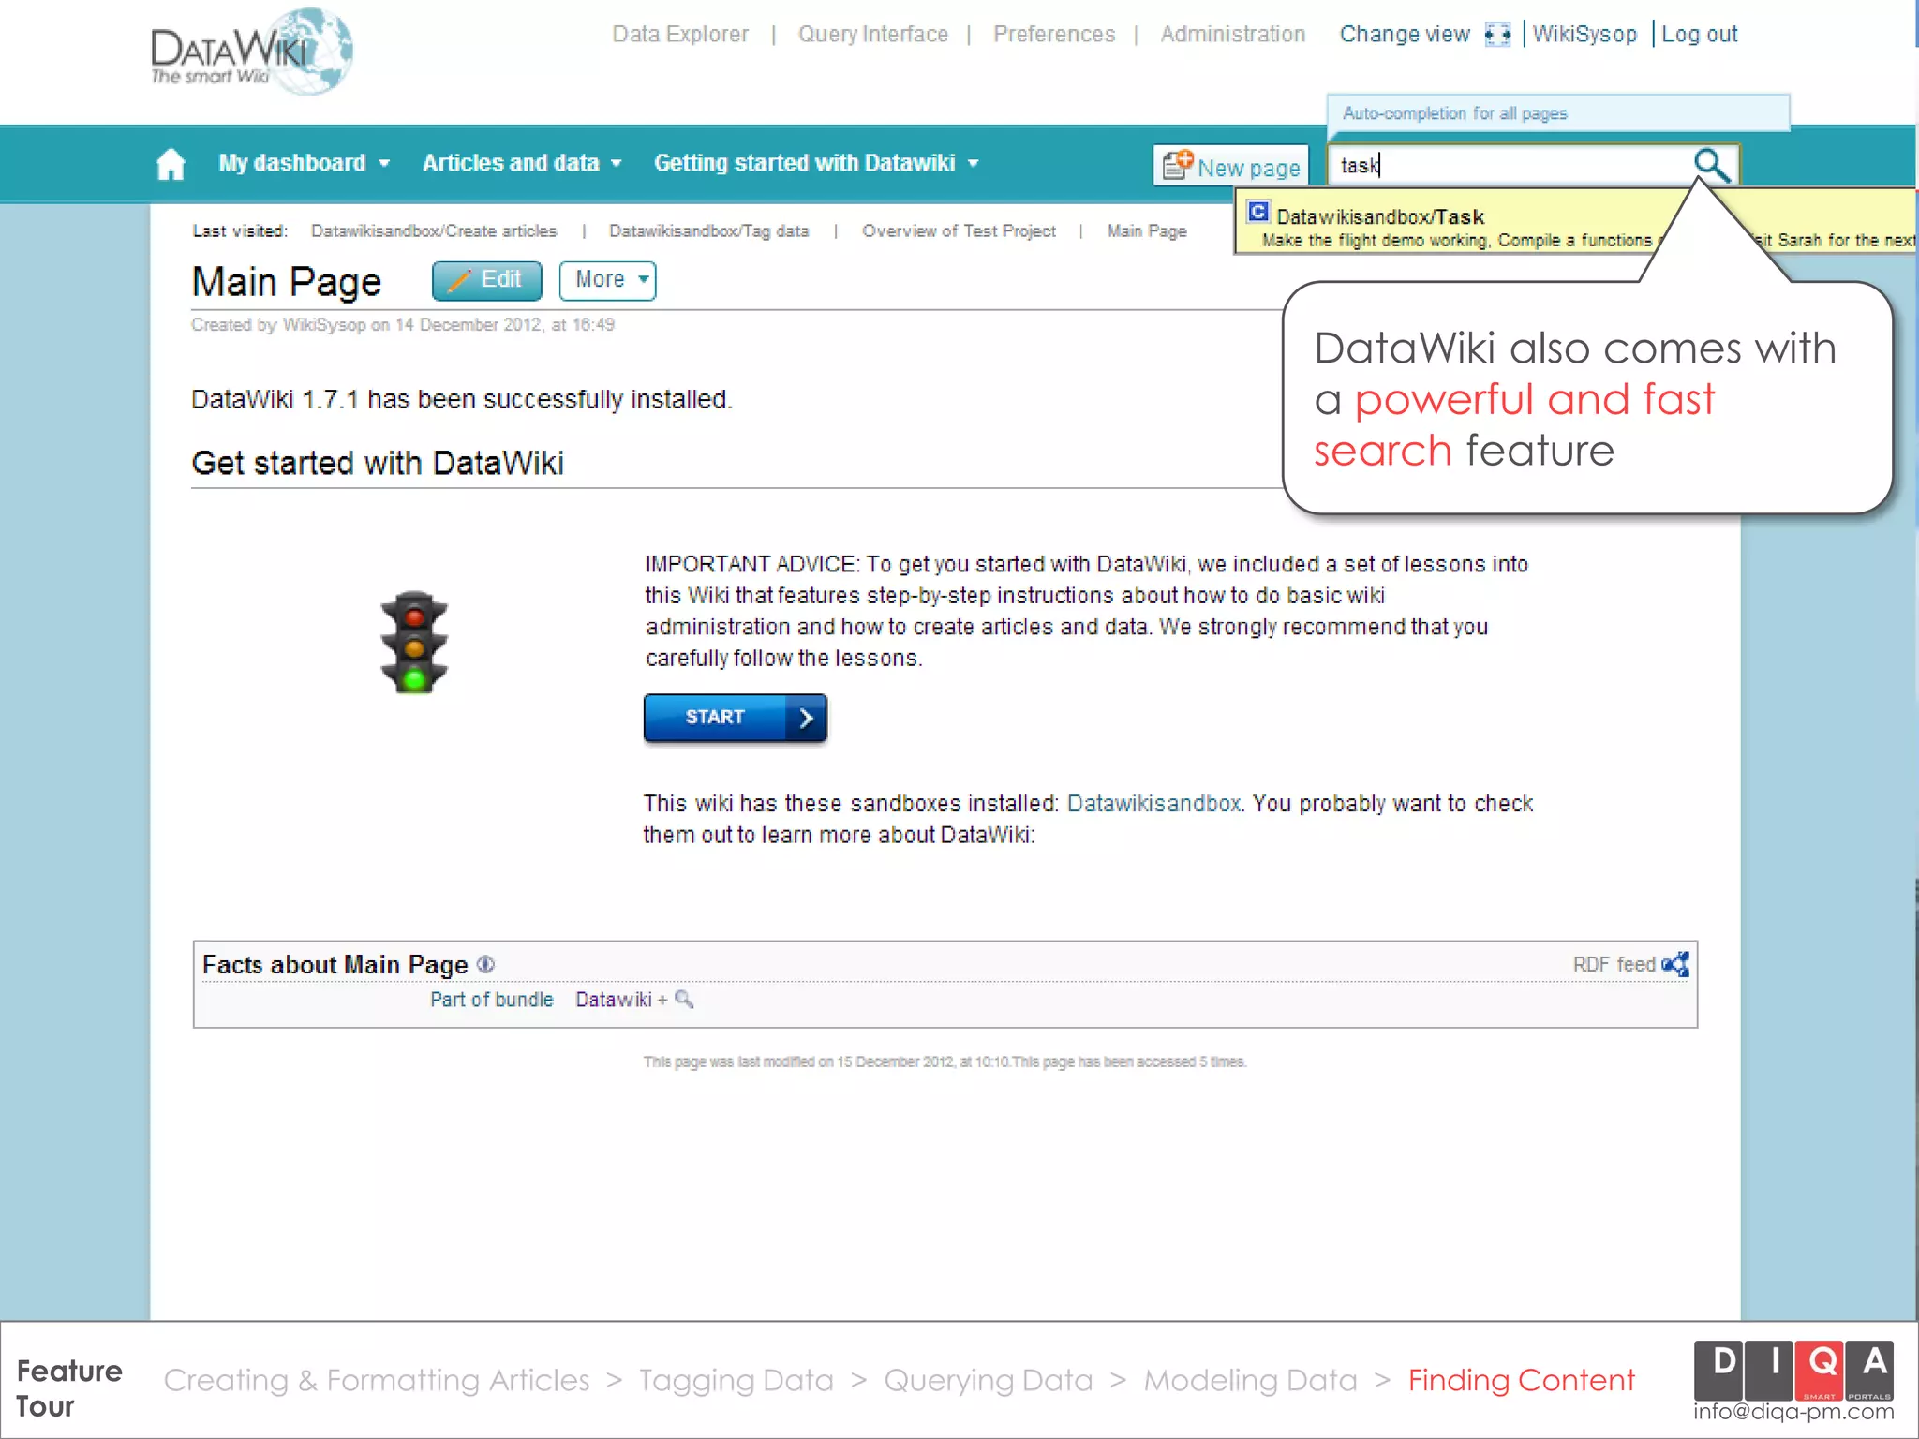Click the traffic light image
This screenshot has width=1919, height=1439.
click(414, 643)
